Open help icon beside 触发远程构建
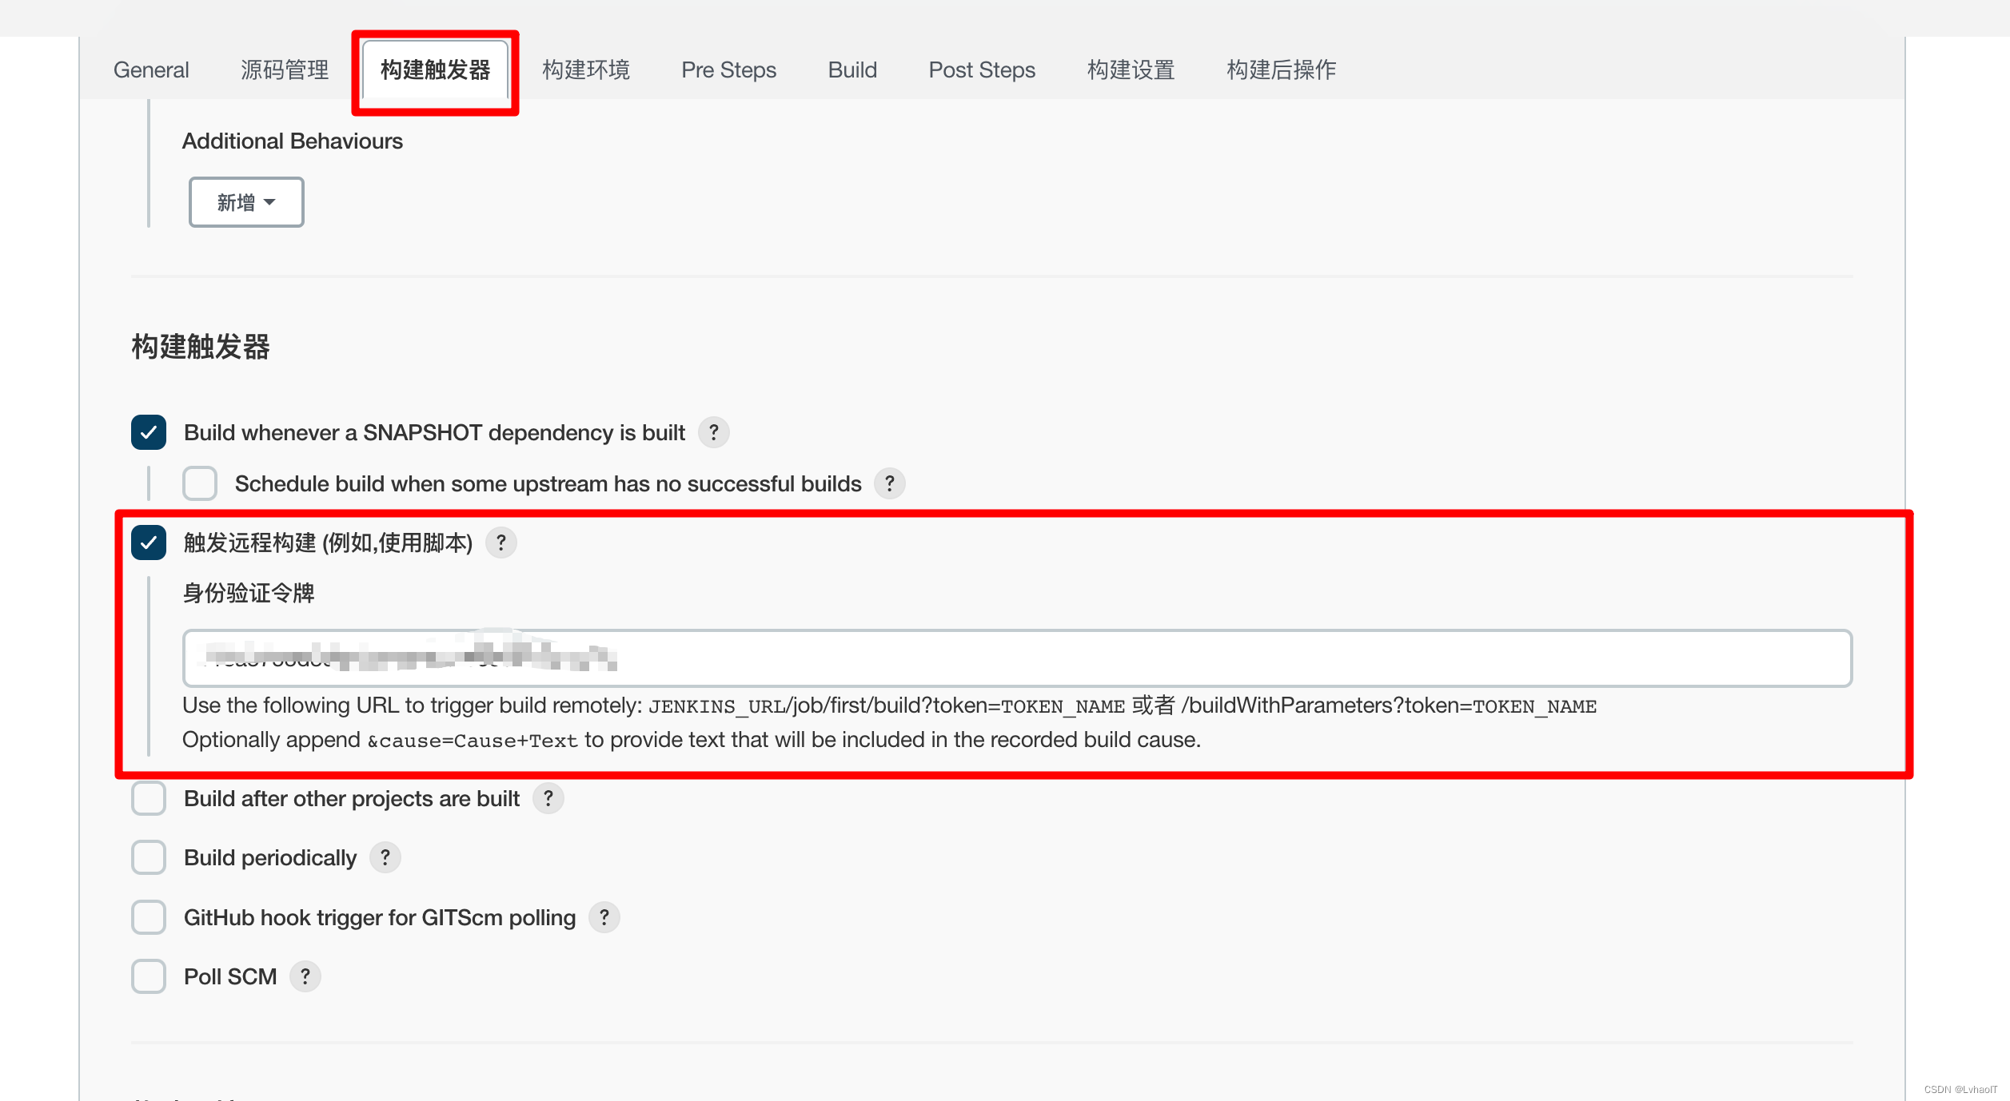Screen dimensions: 2010x1101 (501, 543)
